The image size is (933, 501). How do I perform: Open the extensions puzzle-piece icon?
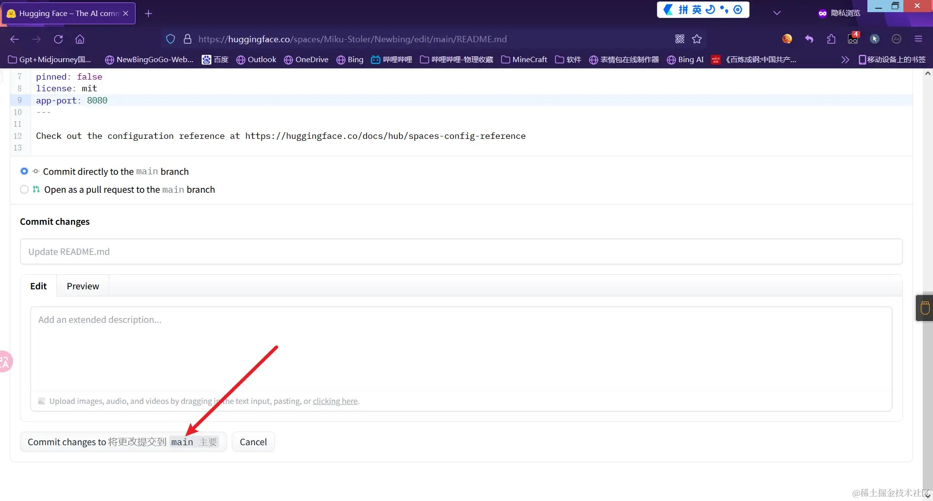[831, 39]
